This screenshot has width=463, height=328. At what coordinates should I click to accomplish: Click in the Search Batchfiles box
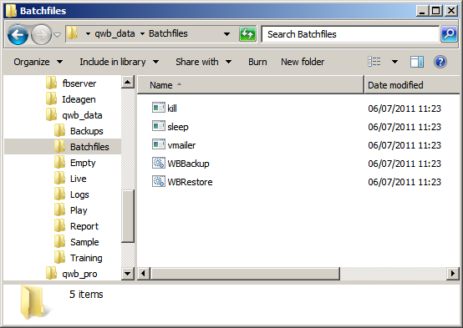pos(350,34)
